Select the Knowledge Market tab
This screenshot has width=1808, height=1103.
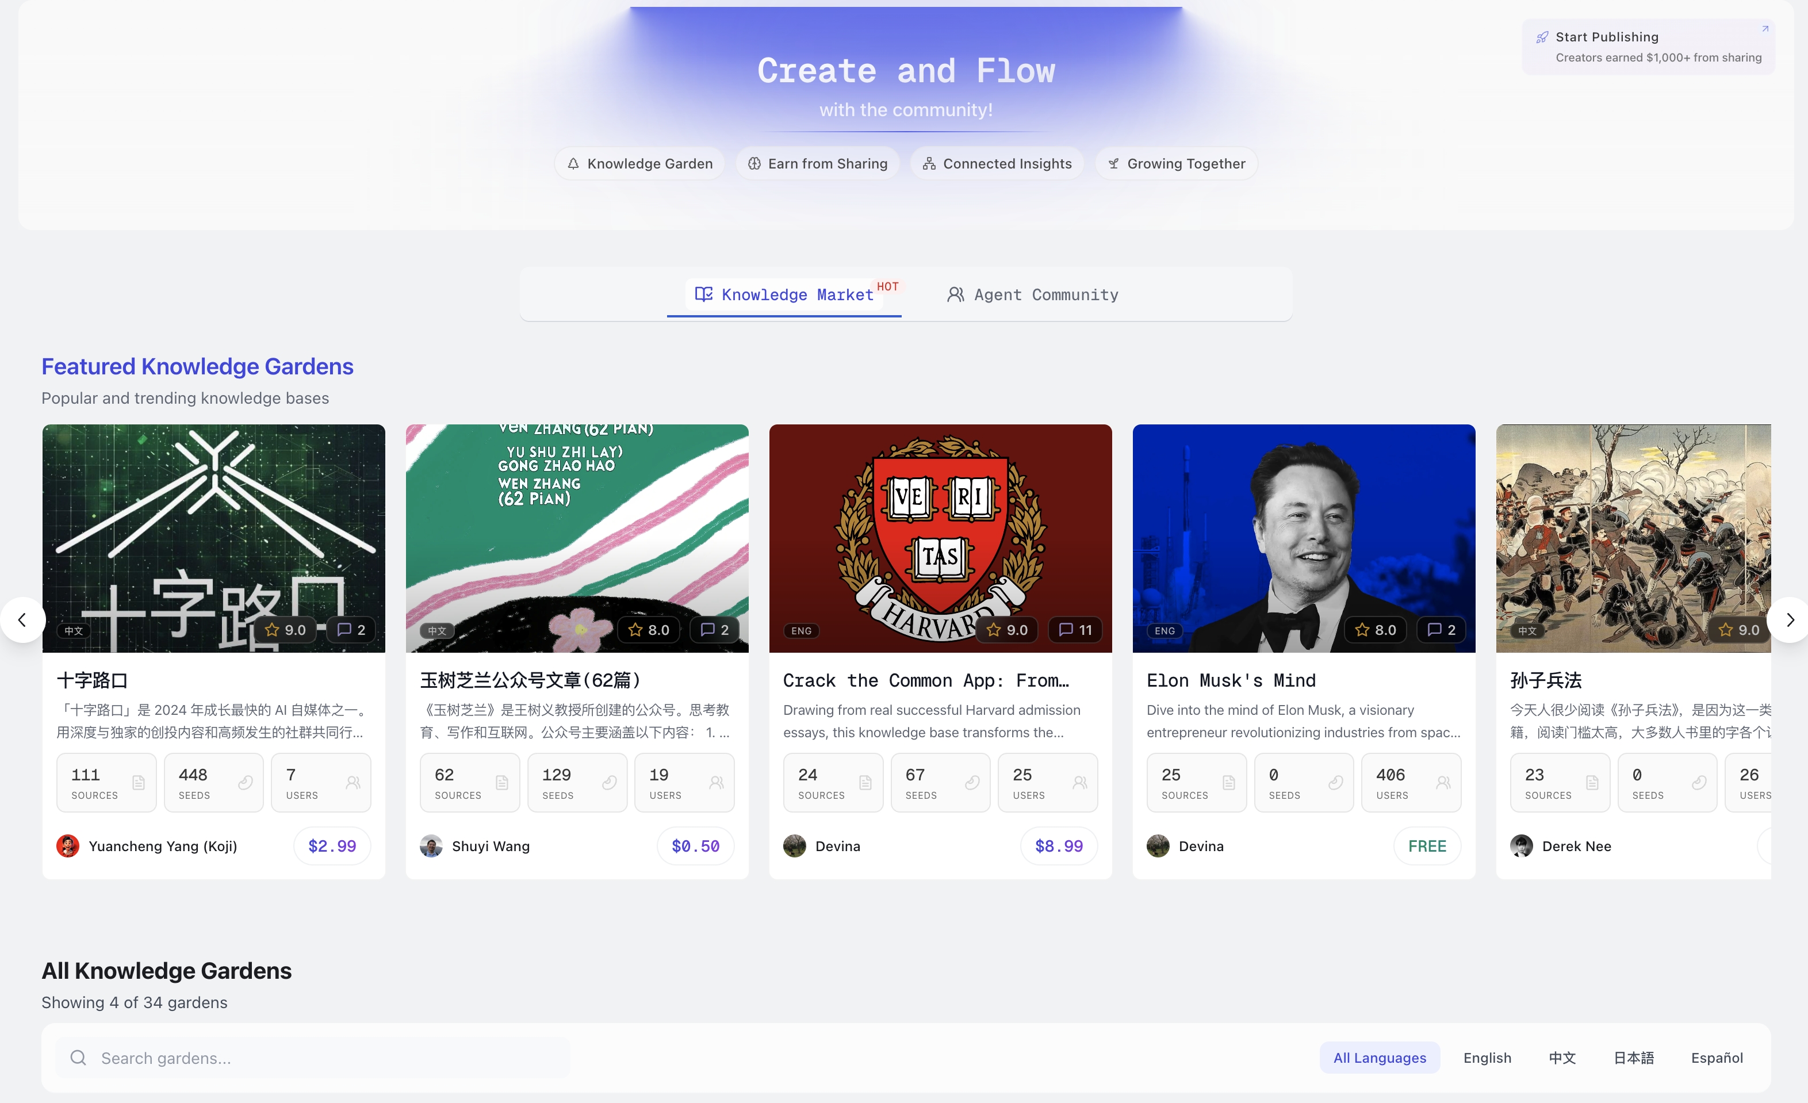click(x=784, y=294)
